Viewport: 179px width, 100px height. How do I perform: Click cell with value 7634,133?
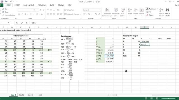(x=145, y=41)
